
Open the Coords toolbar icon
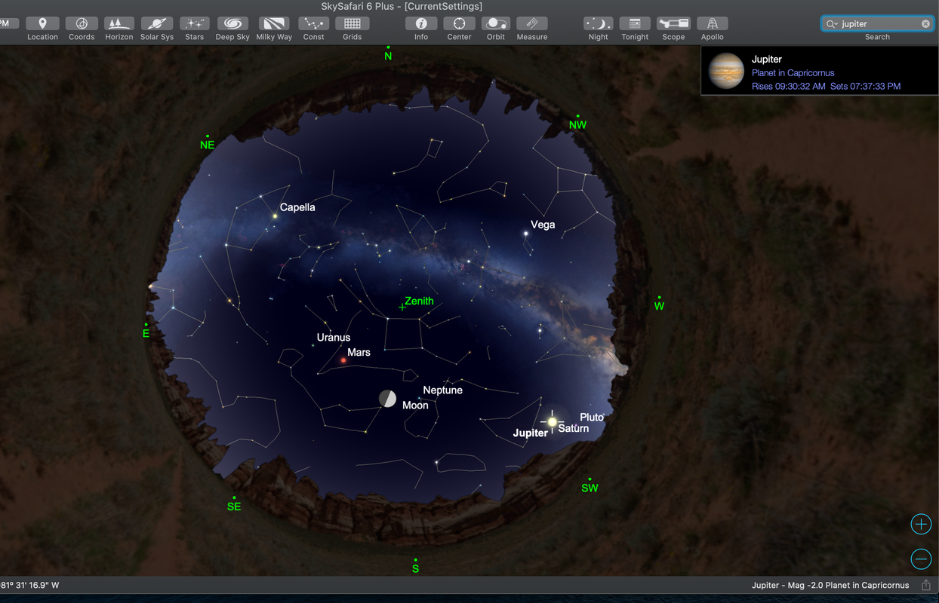[x=82, y=23]
